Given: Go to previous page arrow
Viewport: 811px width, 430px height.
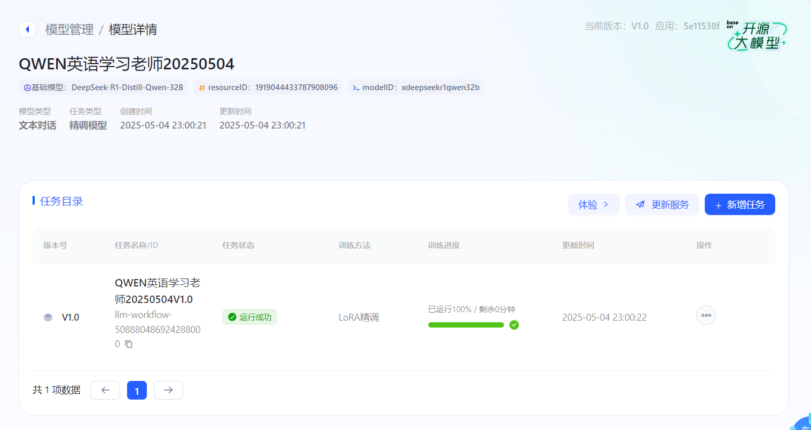Looking at the screenshot, I should pos(105,390).
